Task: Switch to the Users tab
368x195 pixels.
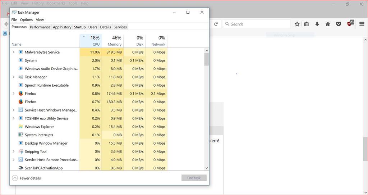Action: pos(93,27)
